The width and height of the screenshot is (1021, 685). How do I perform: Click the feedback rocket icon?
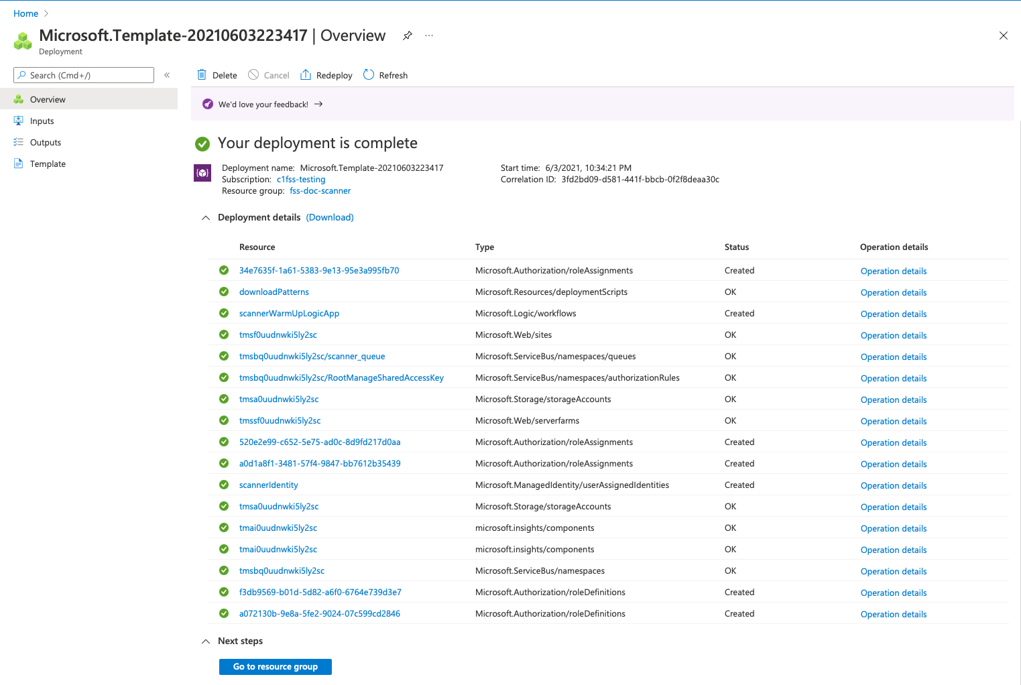tap(208, 105)
